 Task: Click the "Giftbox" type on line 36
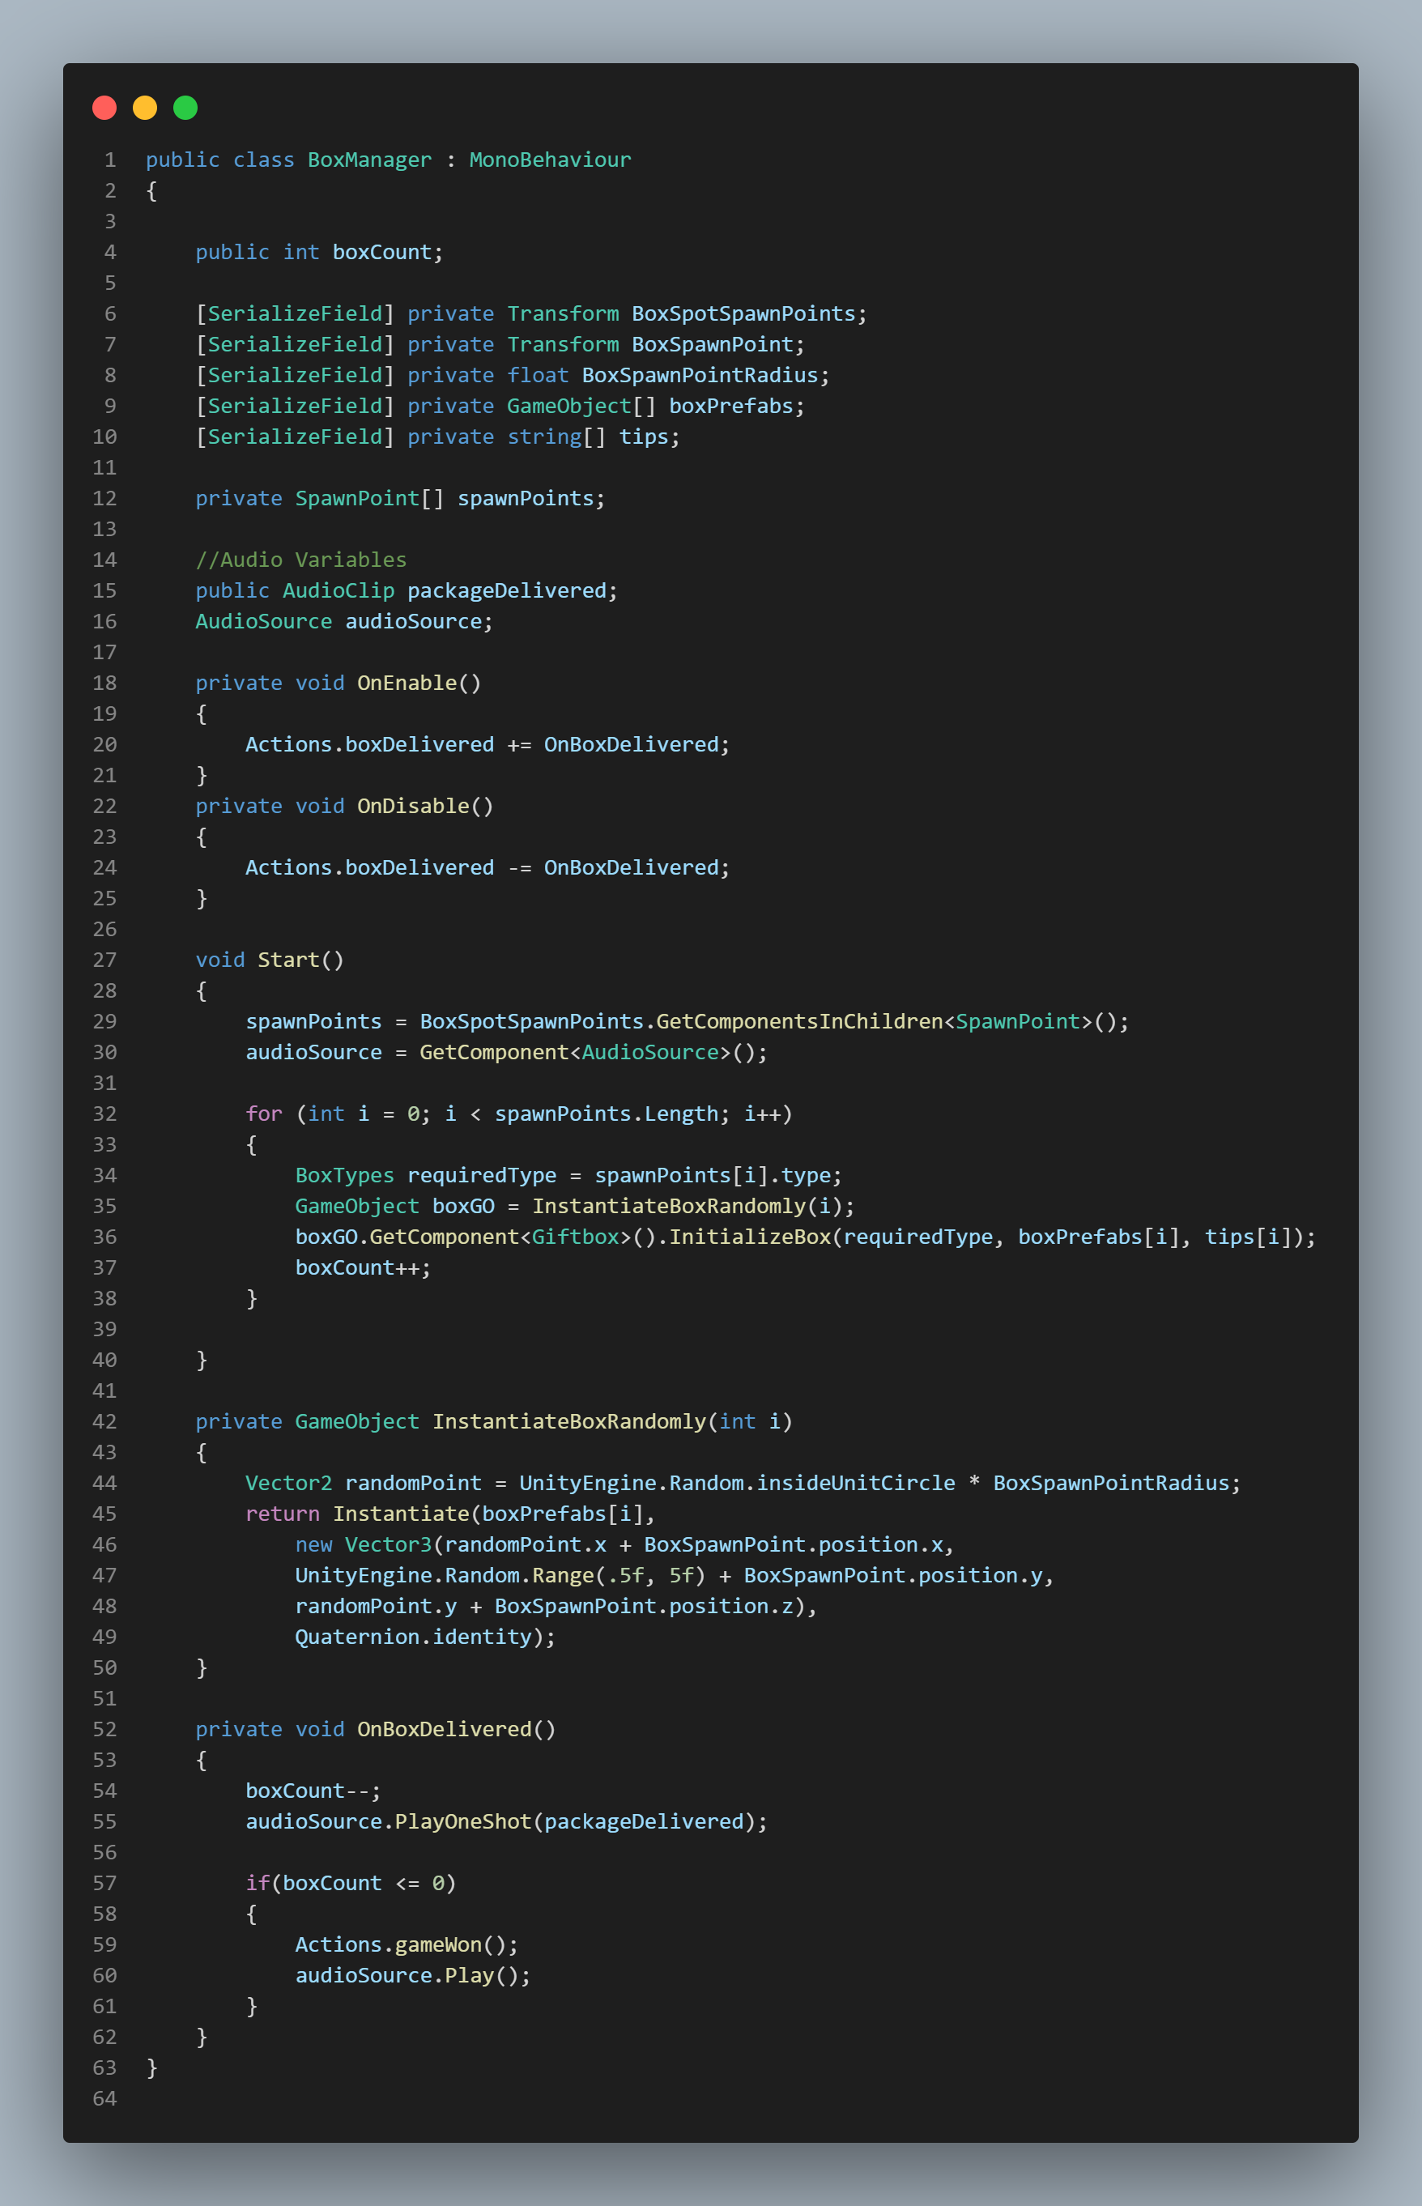[x=575, y=1237]
